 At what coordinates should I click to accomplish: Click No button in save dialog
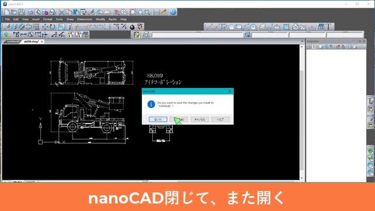pyautogui.click(x=179, y=119)
